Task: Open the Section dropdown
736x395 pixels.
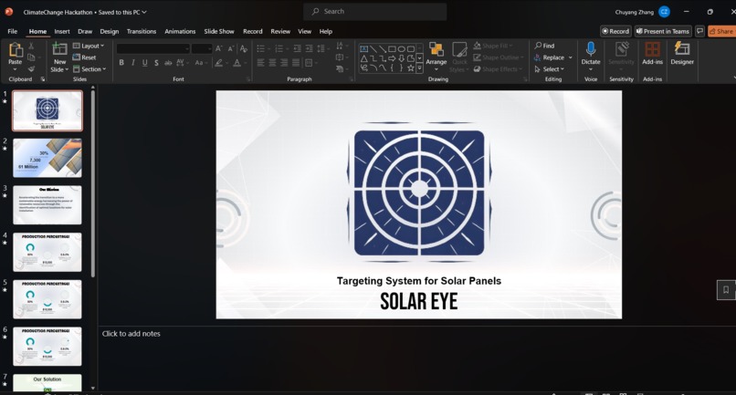Action: (x=89, y=69)
